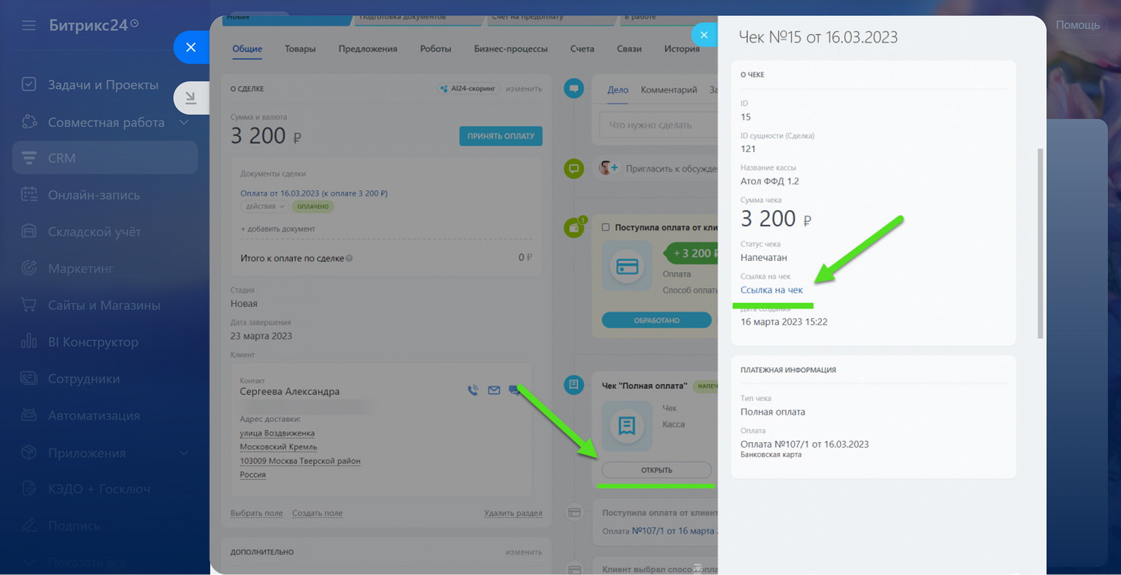This screenshot has width=1121, height=575.
Task: Open contact Сергеева Александра
Action: 290,391
